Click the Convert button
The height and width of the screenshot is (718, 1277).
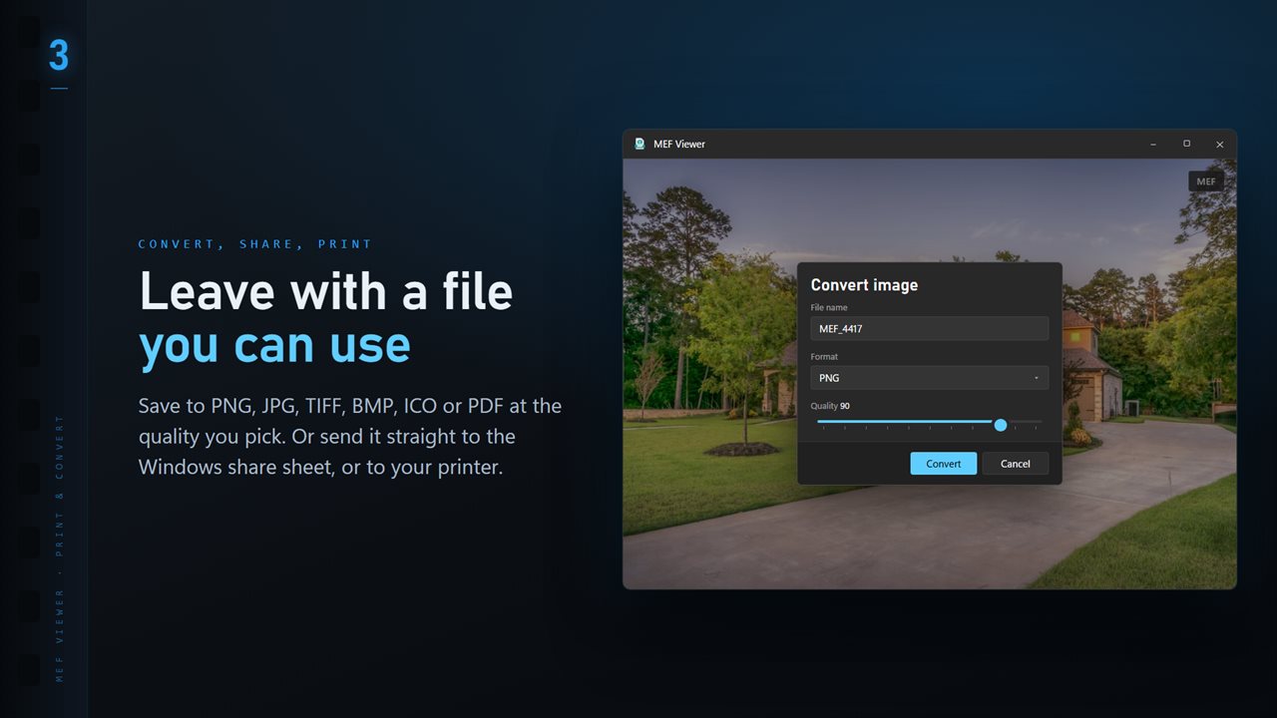pyautogui.click(x=943, y=464)
